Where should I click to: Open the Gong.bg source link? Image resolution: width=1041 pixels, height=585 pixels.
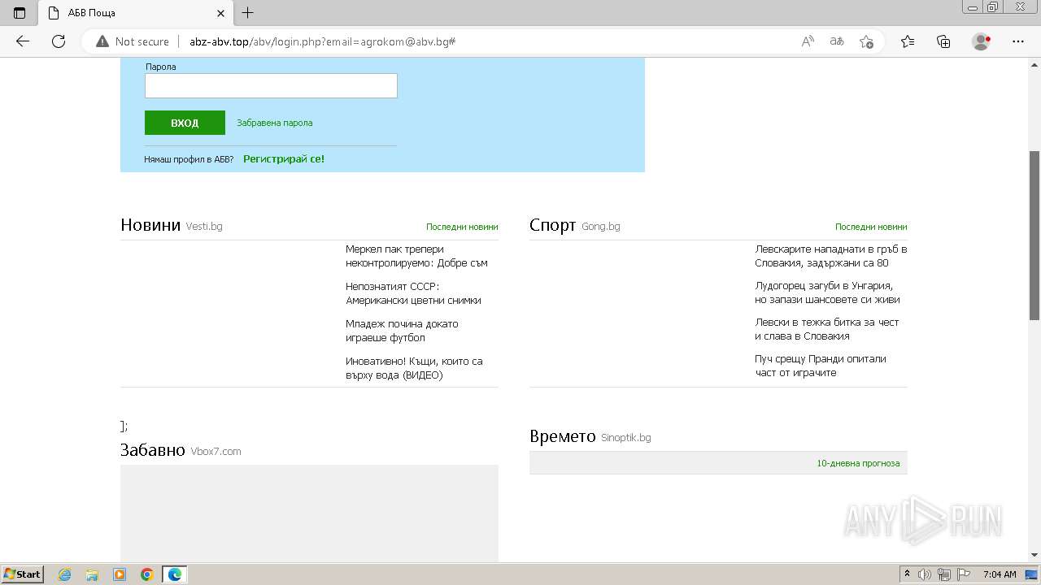(x=601, y=227)
